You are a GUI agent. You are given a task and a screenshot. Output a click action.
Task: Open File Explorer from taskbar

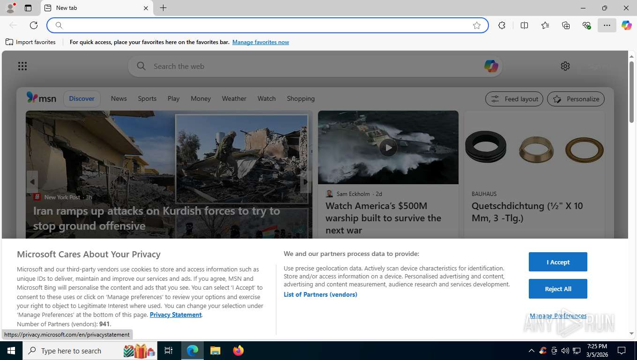coord(215,351)
